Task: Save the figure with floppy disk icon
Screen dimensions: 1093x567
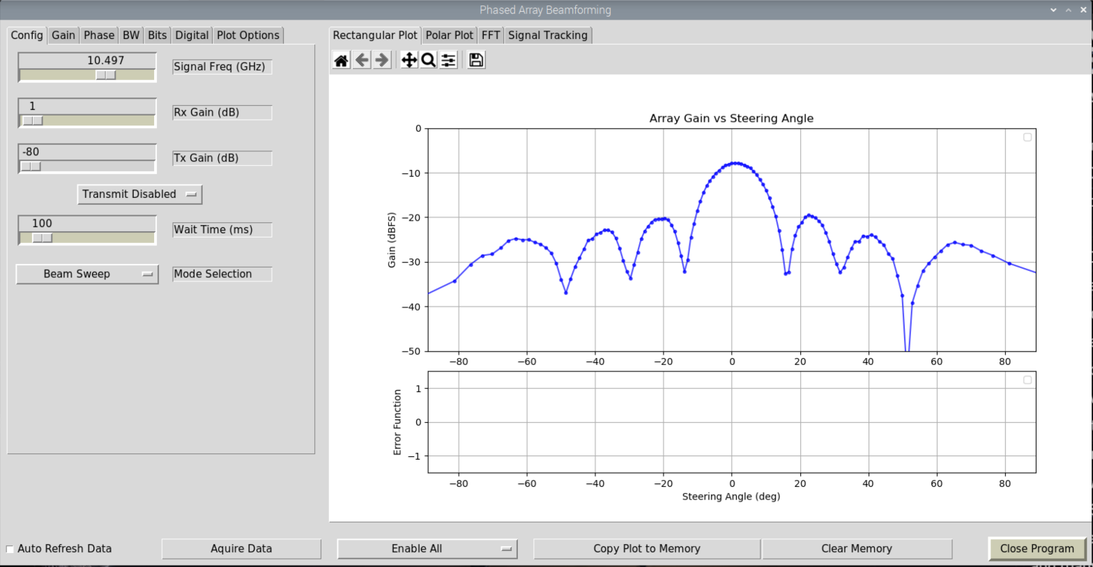Action: coord(476,61)
